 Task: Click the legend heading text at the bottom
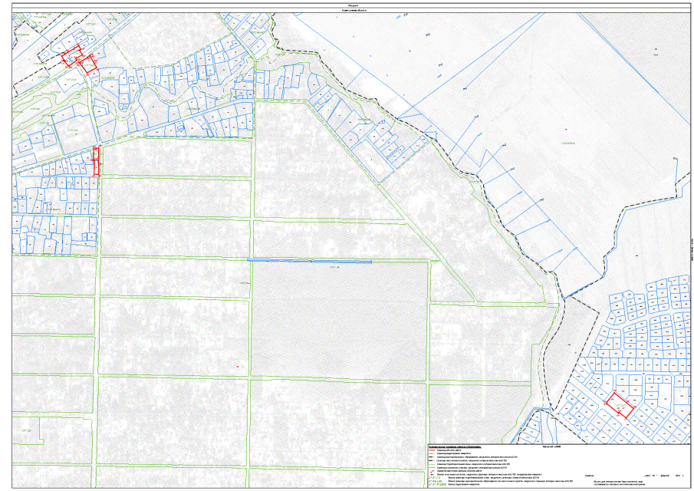coord(454,444)
